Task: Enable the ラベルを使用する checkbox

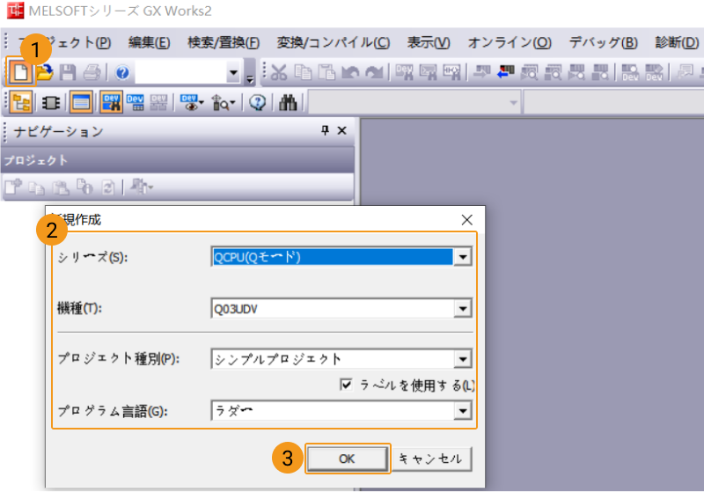Action: (x=346, y=385)
